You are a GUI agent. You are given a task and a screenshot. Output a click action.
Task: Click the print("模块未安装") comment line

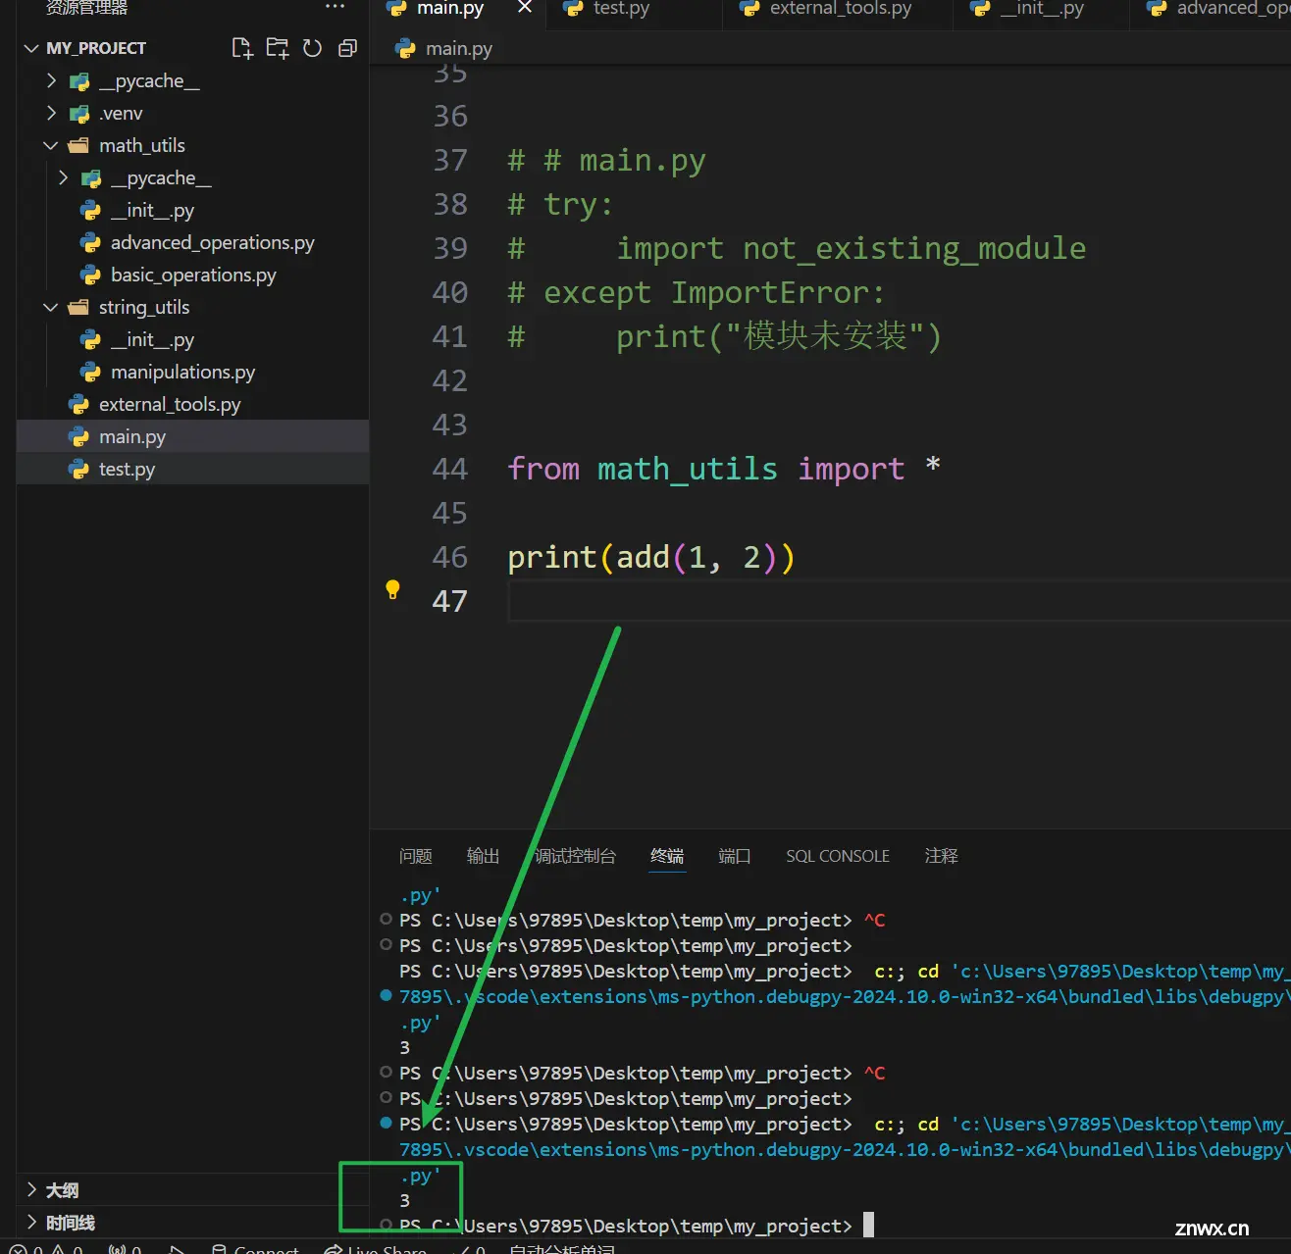(724, 336)
